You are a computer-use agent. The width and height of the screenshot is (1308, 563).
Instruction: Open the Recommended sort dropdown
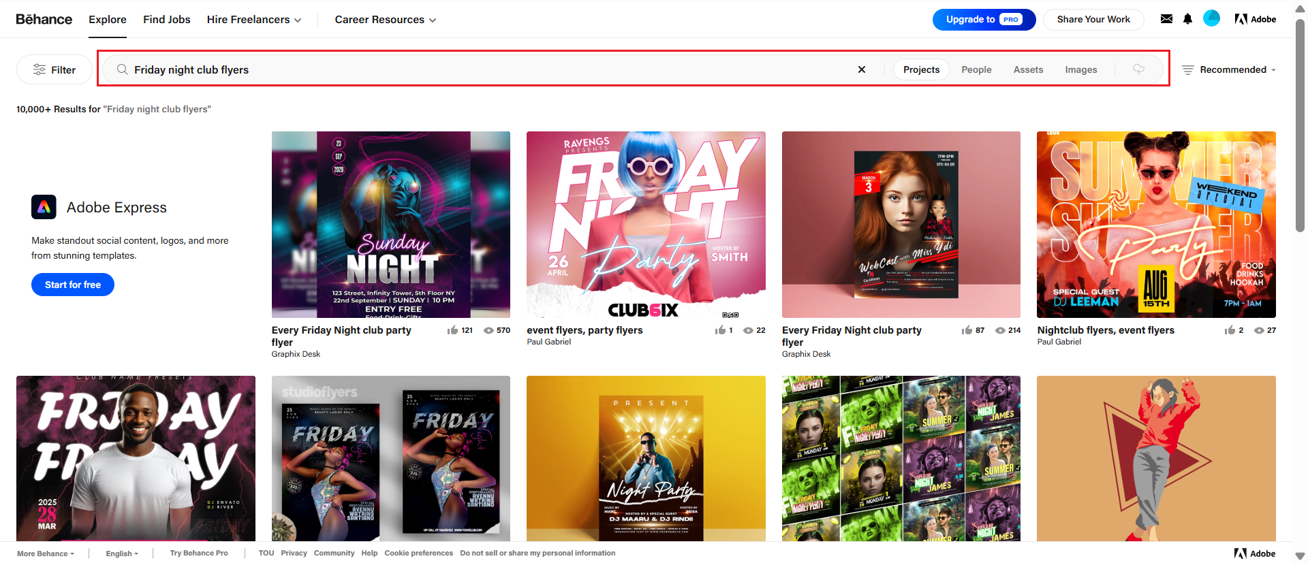(x=1229, y=69)
